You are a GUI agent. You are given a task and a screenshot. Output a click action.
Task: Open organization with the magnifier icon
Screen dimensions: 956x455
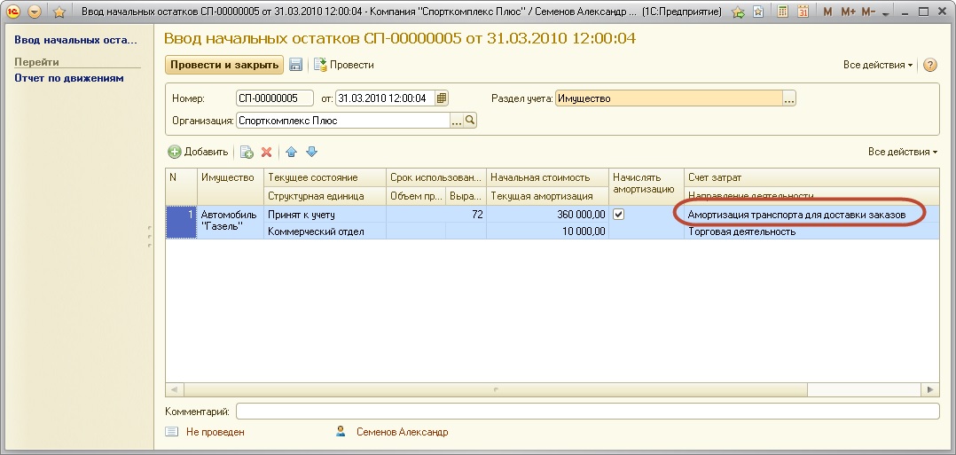(470, 121)
